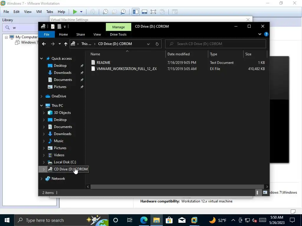Viewport: 302px width, 226px height.
Task: Open pinned Downloads under Quick access
Action: click(x=63, y=73)
